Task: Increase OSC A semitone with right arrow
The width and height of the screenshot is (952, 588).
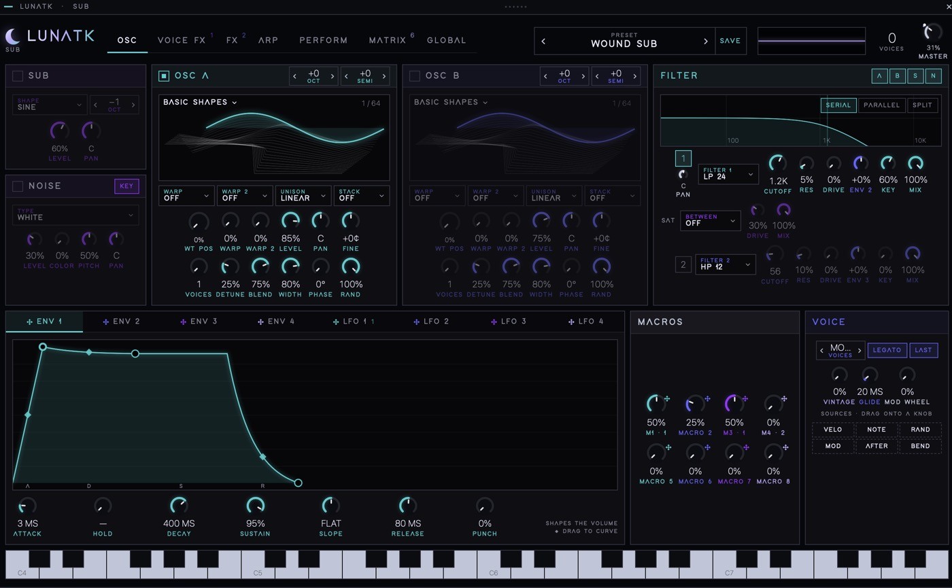Action: pyautogui.click(x=384, y=76)
